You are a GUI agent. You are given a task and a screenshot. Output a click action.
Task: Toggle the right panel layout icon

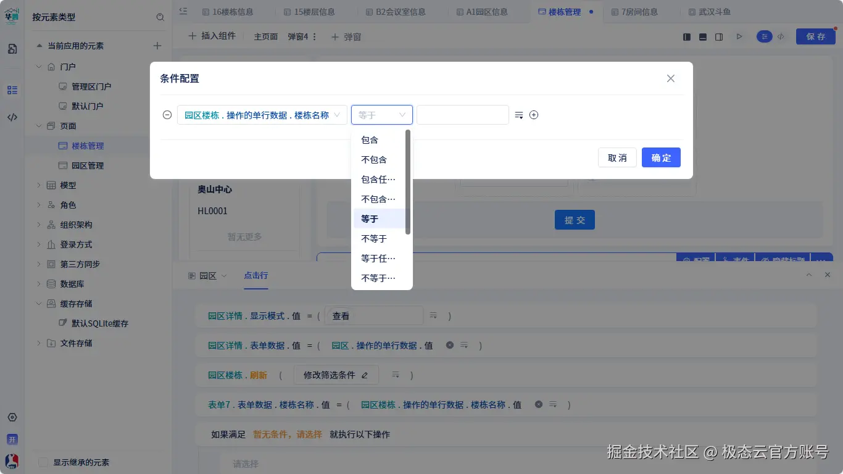tap(719, 37)
